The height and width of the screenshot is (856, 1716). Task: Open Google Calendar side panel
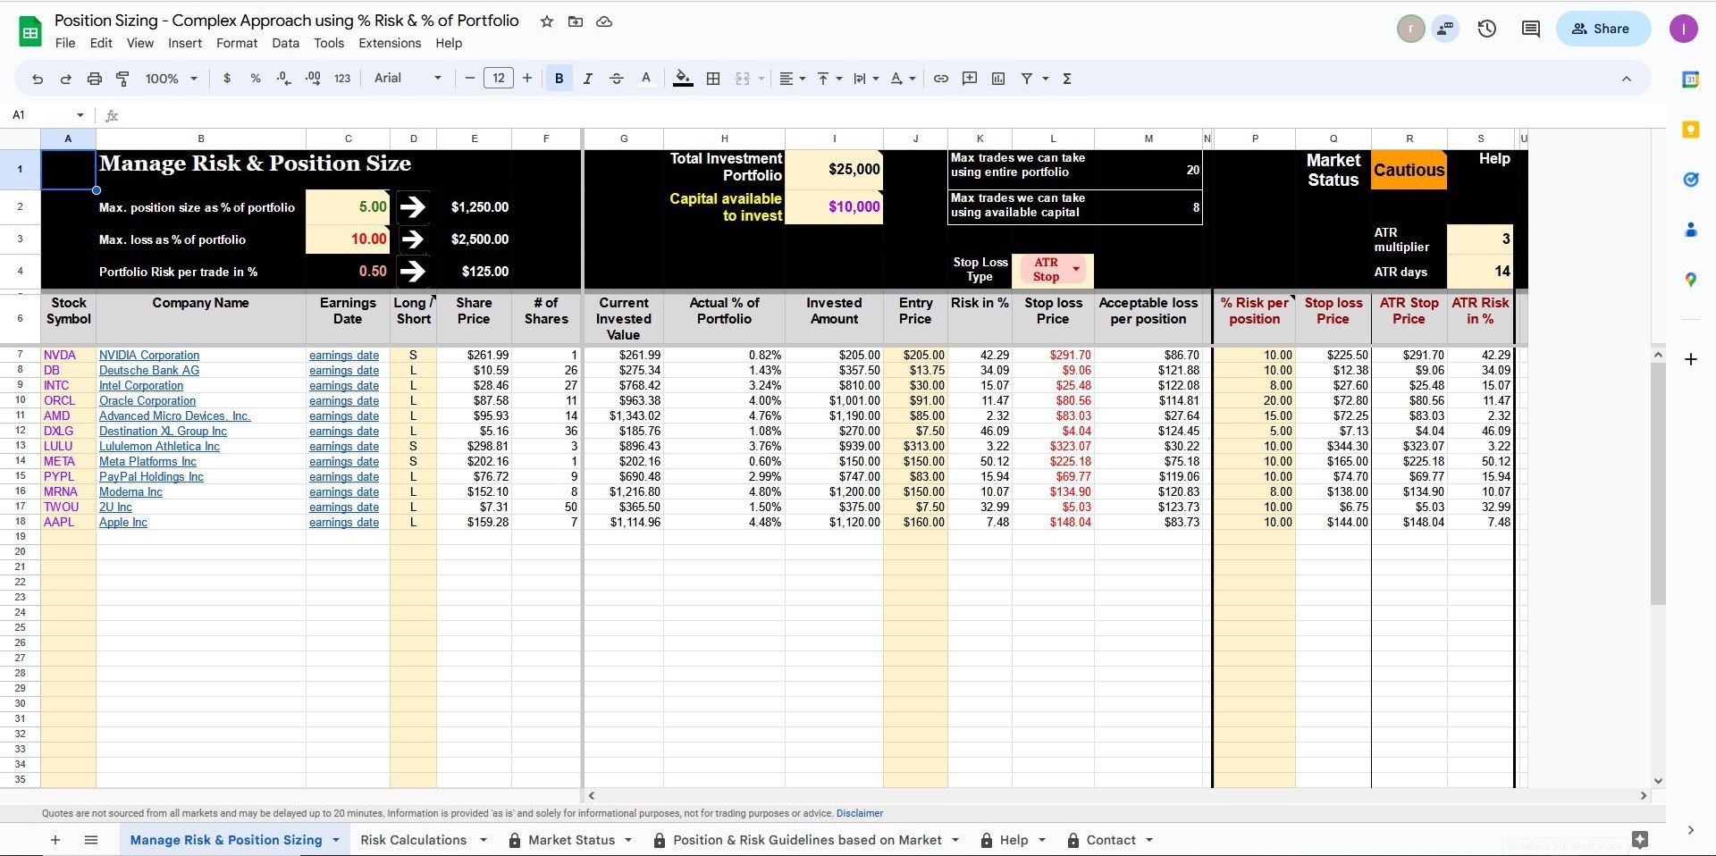(1691, 80)
